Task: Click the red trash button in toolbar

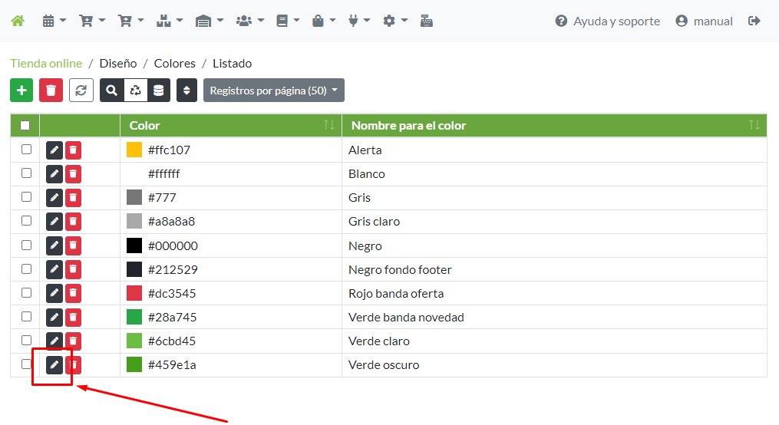Action: point(51,91)
